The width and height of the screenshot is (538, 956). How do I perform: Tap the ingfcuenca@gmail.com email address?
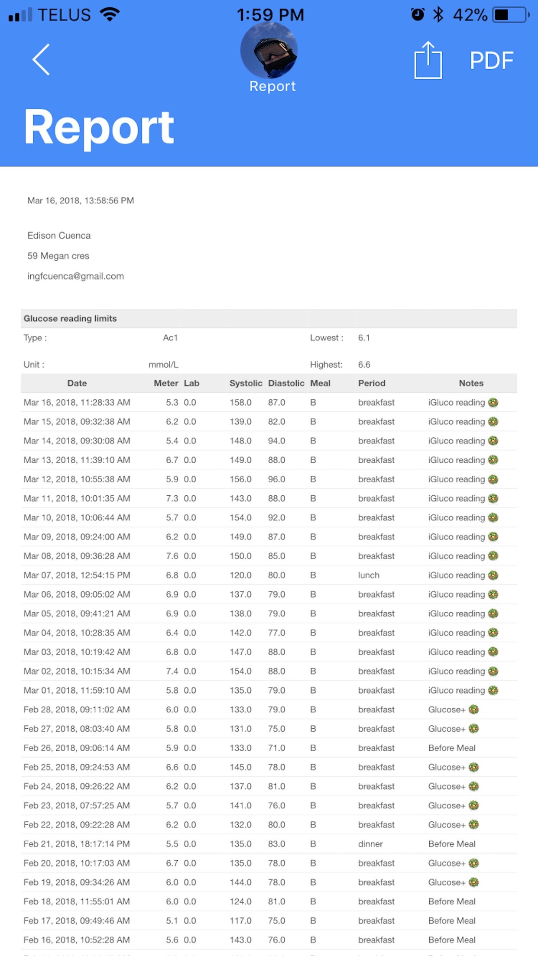pos(76,276)
